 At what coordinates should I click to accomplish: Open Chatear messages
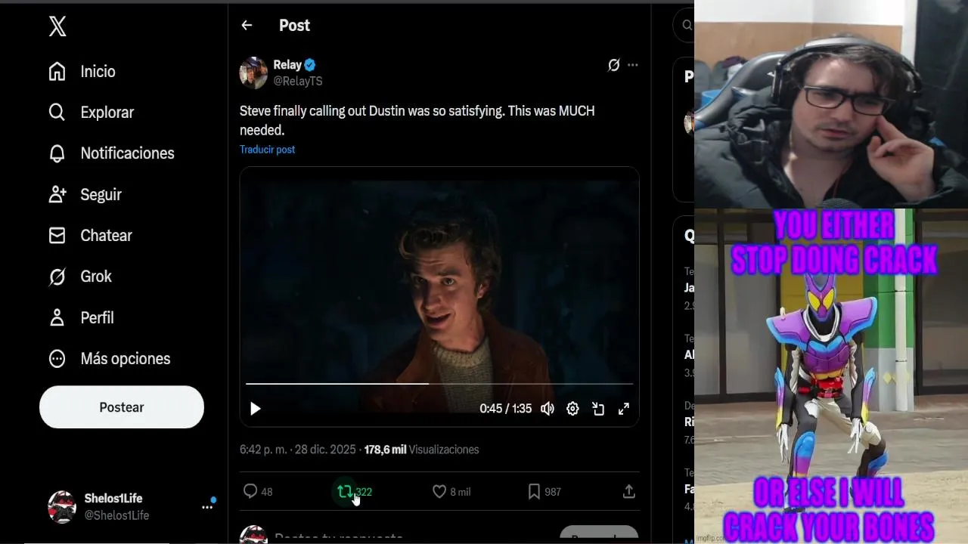tap(90, 236)
